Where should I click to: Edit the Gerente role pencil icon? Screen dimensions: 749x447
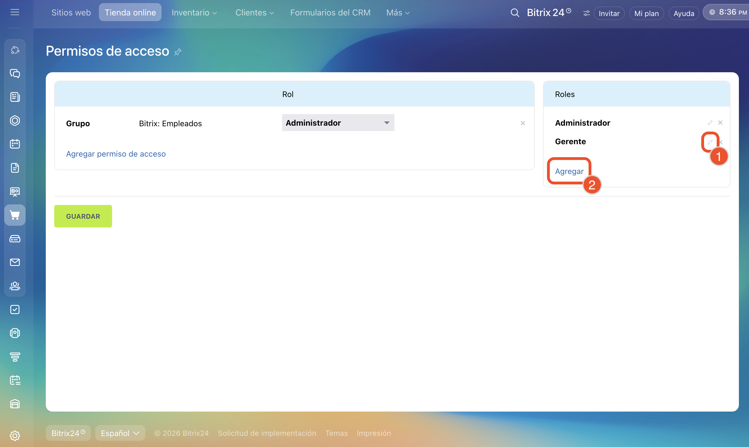click(x=710, y=142)
